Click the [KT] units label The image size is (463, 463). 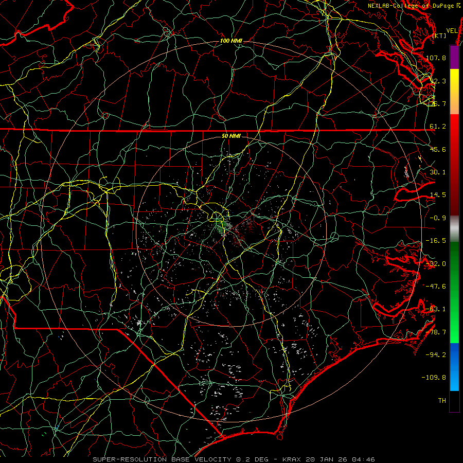tap(439, 35)
